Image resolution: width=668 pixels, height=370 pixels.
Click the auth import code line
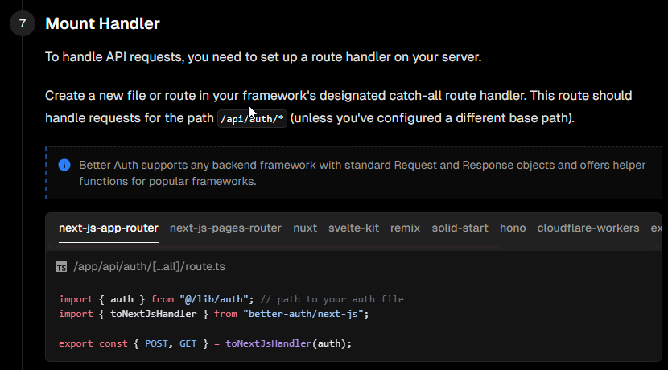[x=231, y=299]
